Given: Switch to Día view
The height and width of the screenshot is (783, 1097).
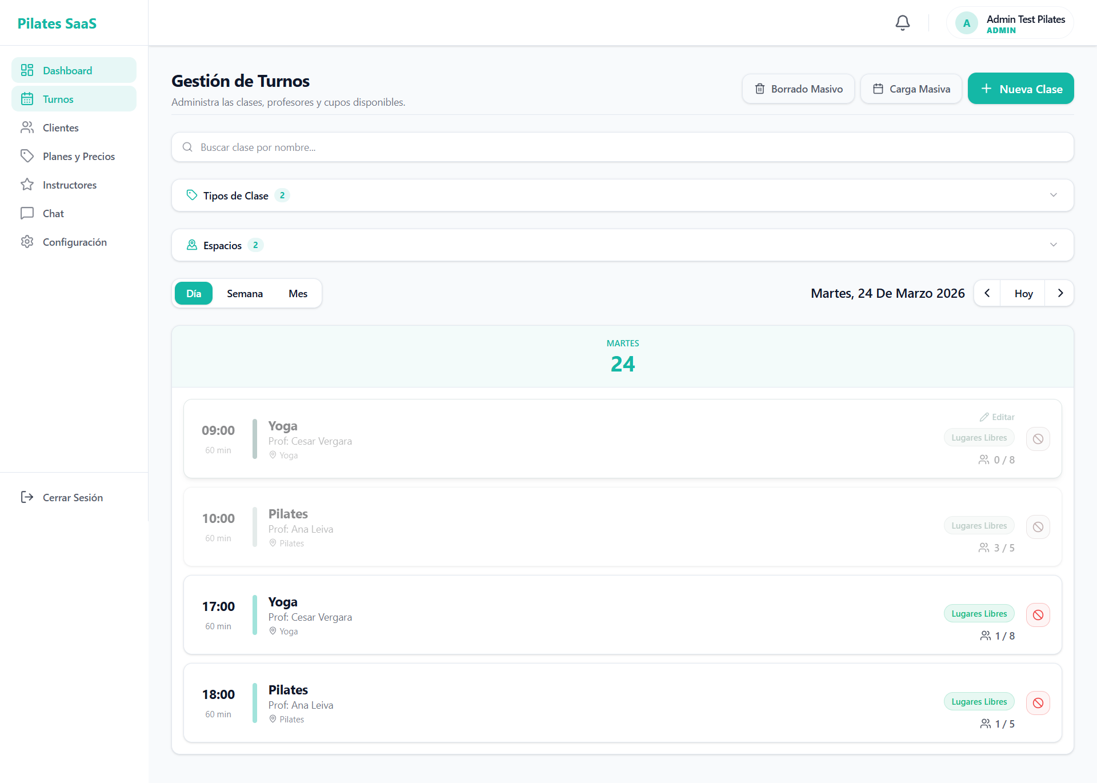Looking at the screenshot, I should [x=194, y=293].
